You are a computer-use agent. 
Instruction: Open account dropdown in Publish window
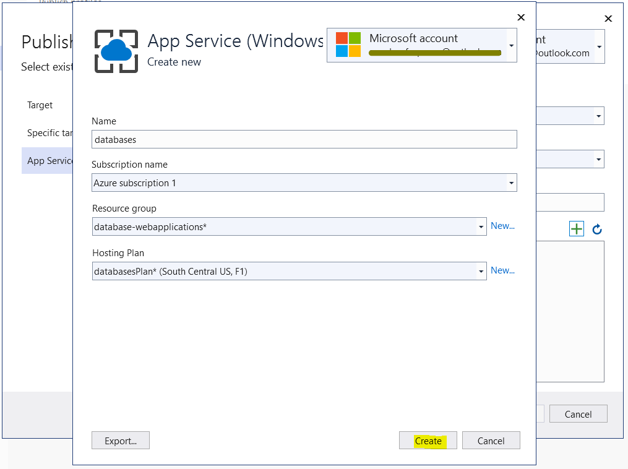click(599, 46)
